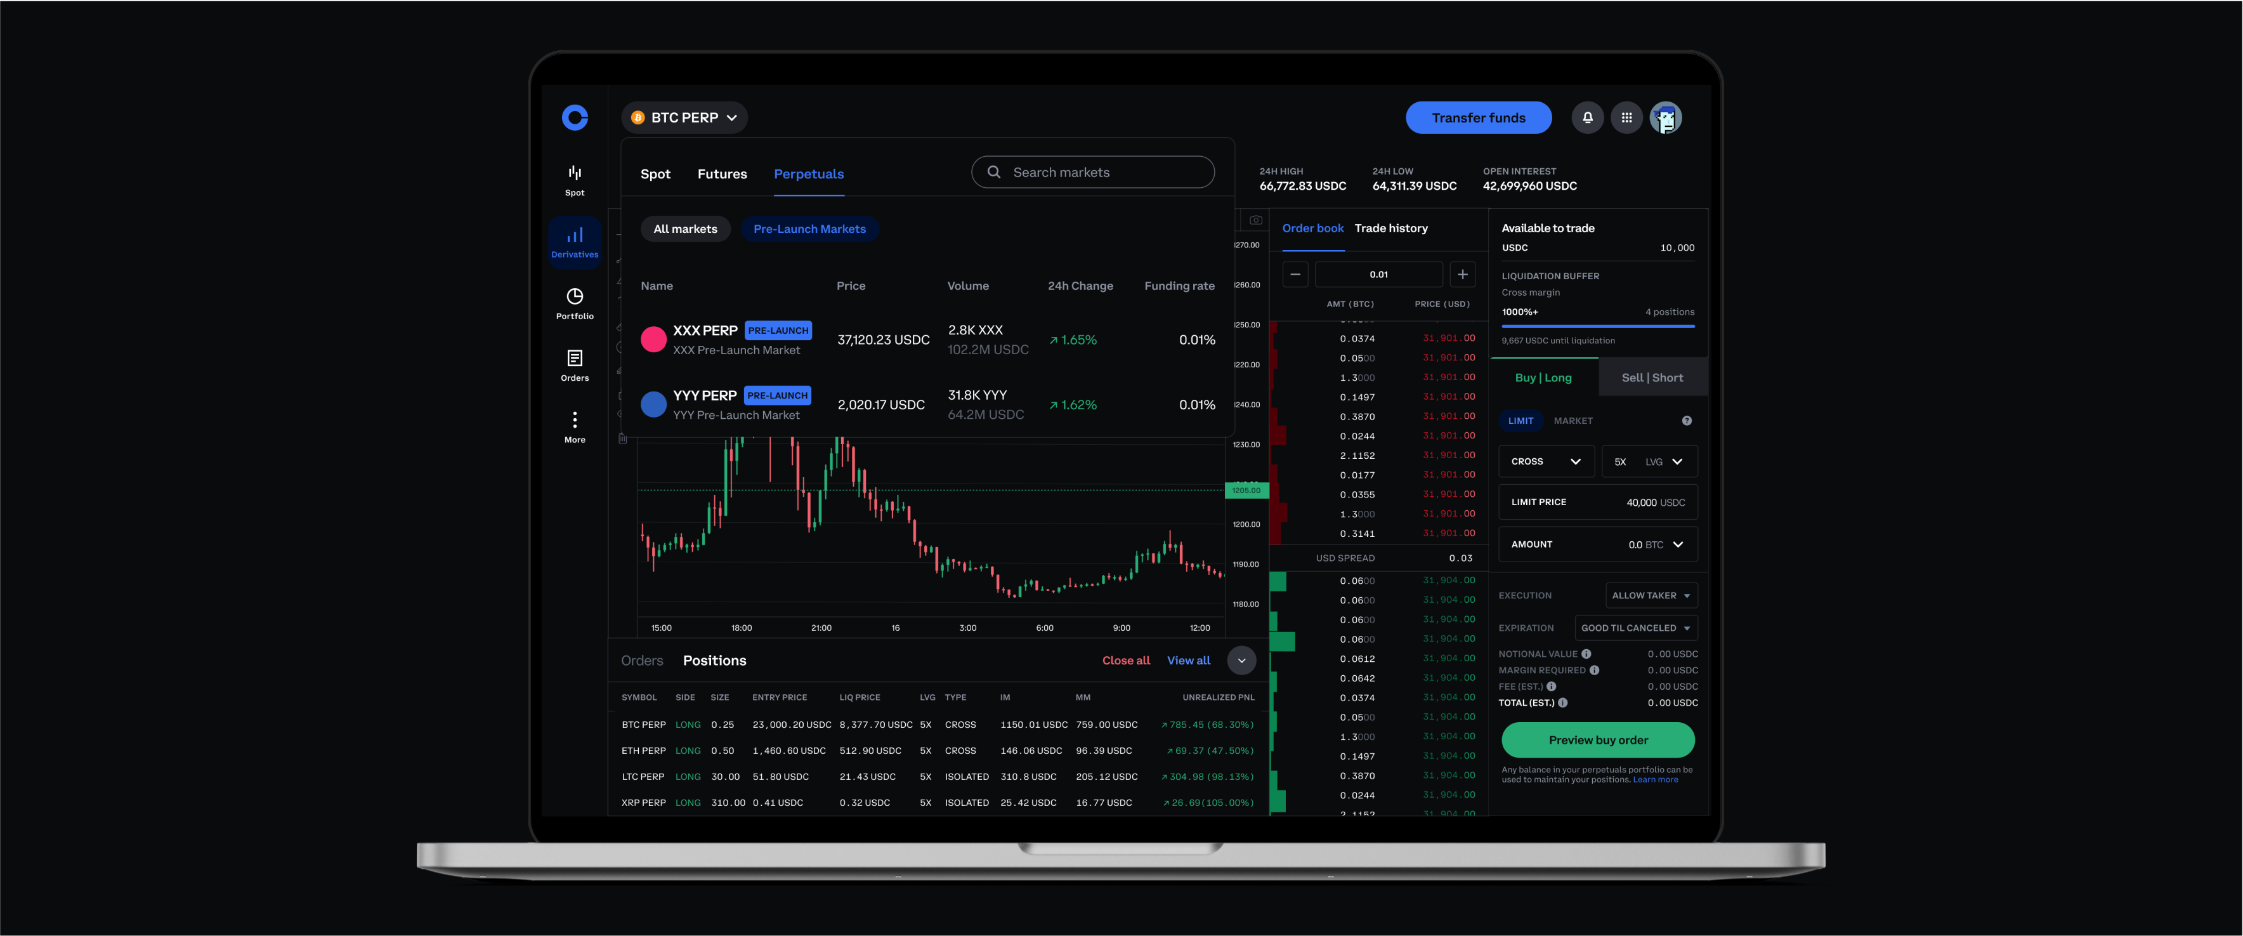Image resolution: width=2243 pixels, height=936 pixels.
Task: Select the Pre-Launch Markets filter tab
Action: [x=808, y=229]
